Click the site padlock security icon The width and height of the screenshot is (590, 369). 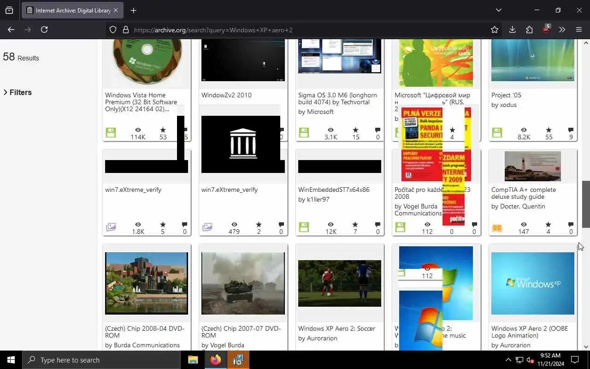(125, 30)
